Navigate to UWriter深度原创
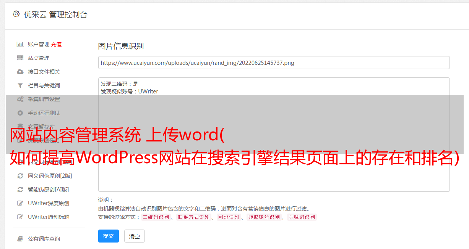Viewport: 469px width, 249px height. click(49, 203)
